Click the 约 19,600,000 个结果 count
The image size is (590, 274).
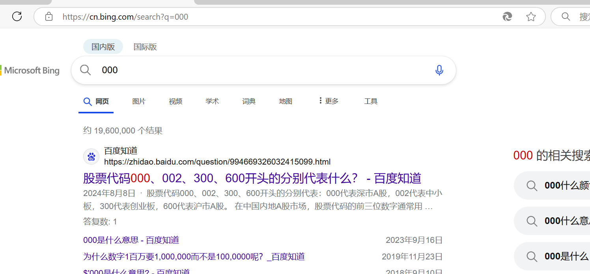click(x=123, y=130)
